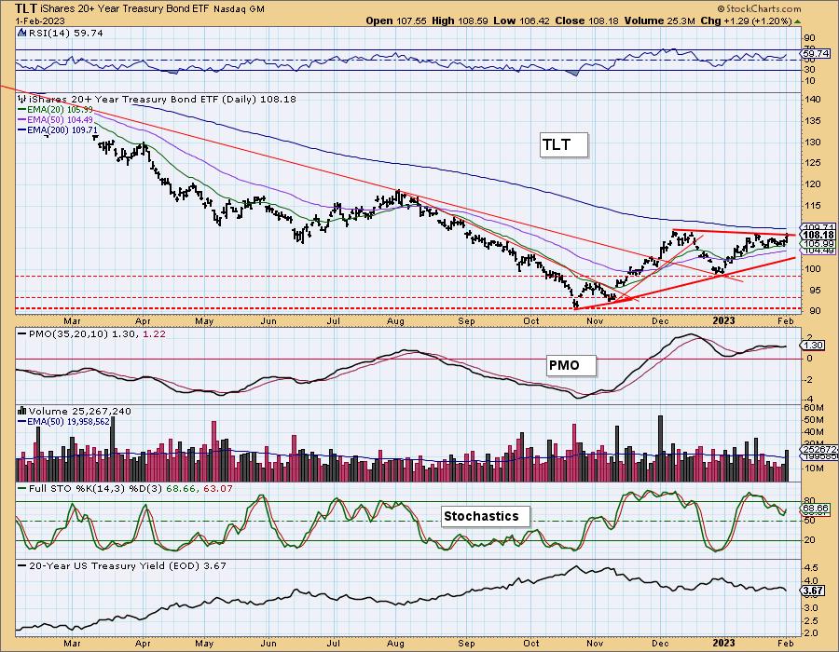Click the Open 107.55 header value
The height and width of the screenshot is (652, 839).
coord(396,20)
